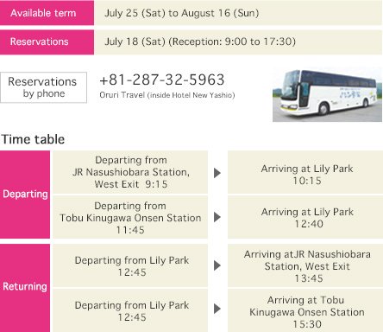Click the arrow after Nasushiobara Station departure
383x332 pixels.
217,173
